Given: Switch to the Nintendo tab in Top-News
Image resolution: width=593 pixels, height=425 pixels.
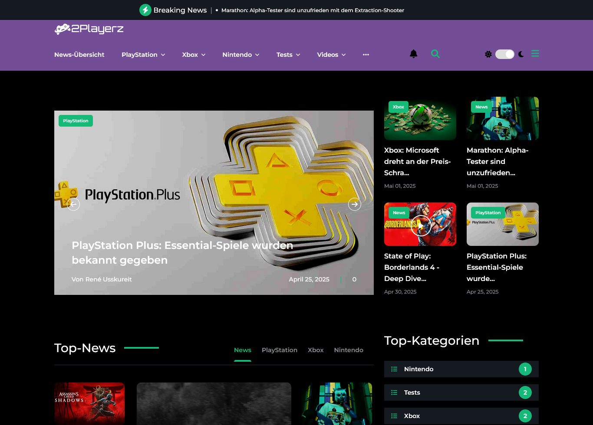Looking at the screenshot, I should [x=348, y=350].
